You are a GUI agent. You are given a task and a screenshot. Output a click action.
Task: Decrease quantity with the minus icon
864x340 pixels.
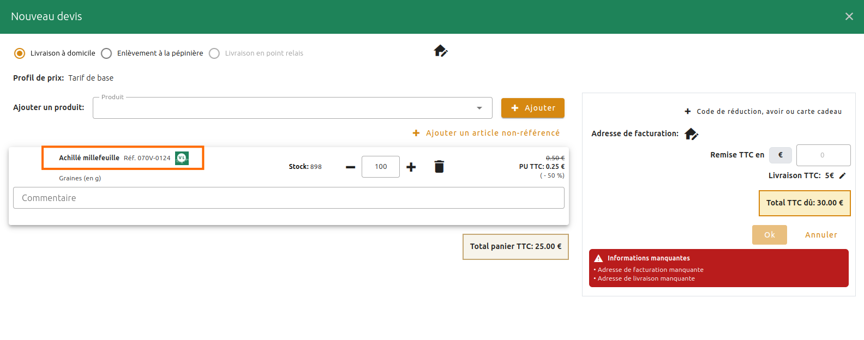(350, 167)
